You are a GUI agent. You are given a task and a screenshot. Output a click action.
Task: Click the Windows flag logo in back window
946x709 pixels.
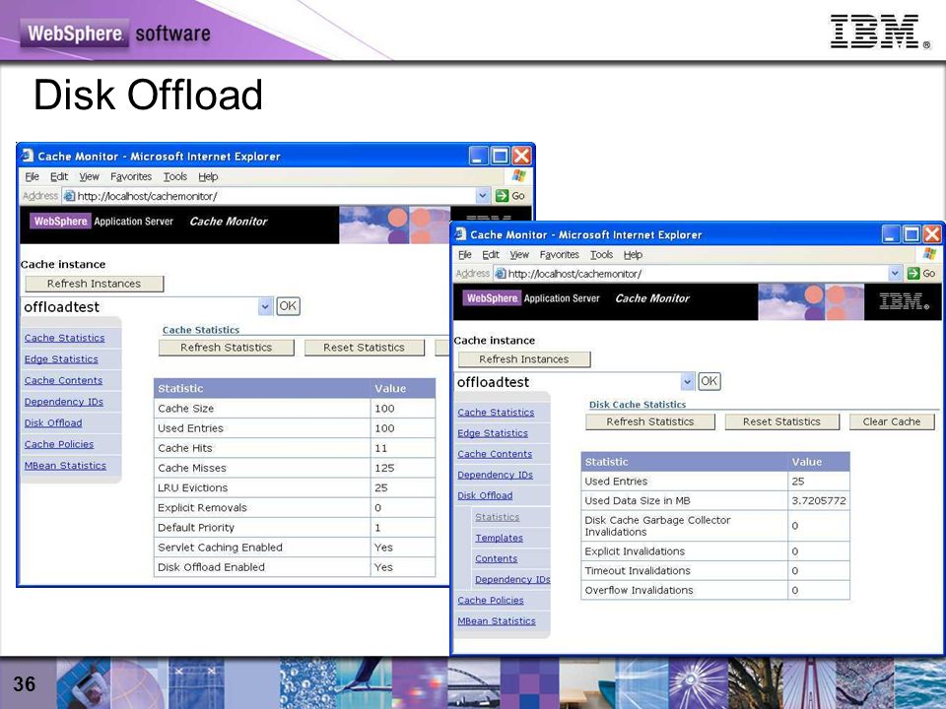[x=519, y=176]
